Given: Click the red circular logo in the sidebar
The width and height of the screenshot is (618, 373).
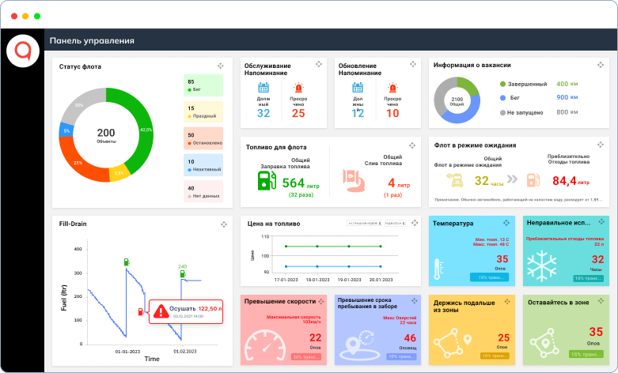Looking at the screenshot, I should [22, 51].
